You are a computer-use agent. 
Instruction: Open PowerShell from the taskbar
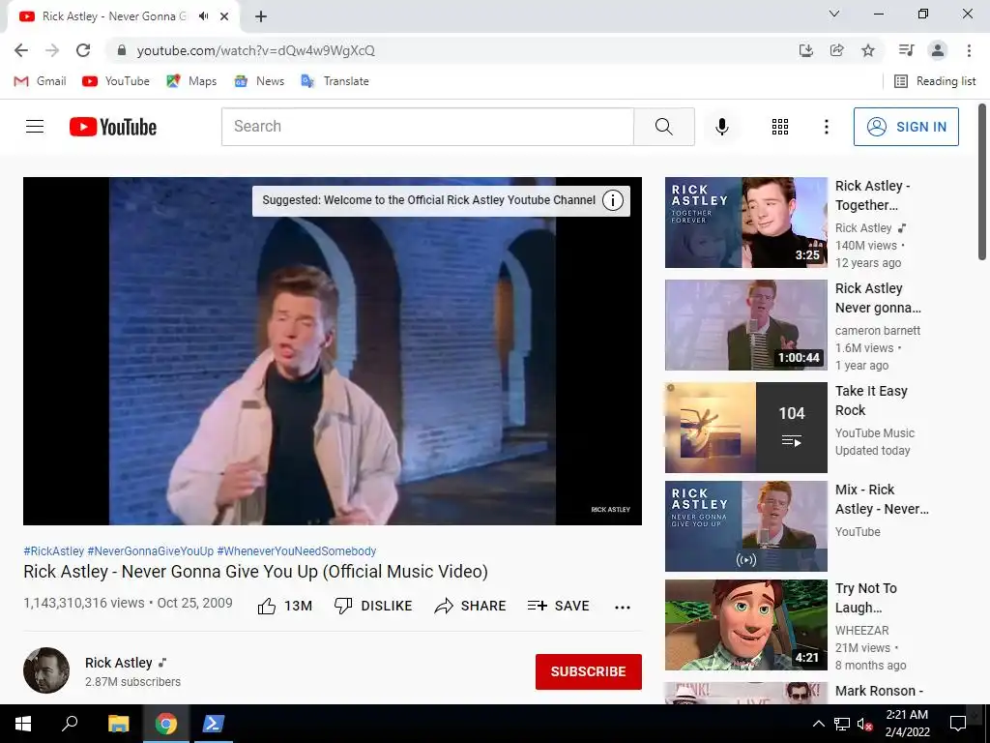click(213, 724)
